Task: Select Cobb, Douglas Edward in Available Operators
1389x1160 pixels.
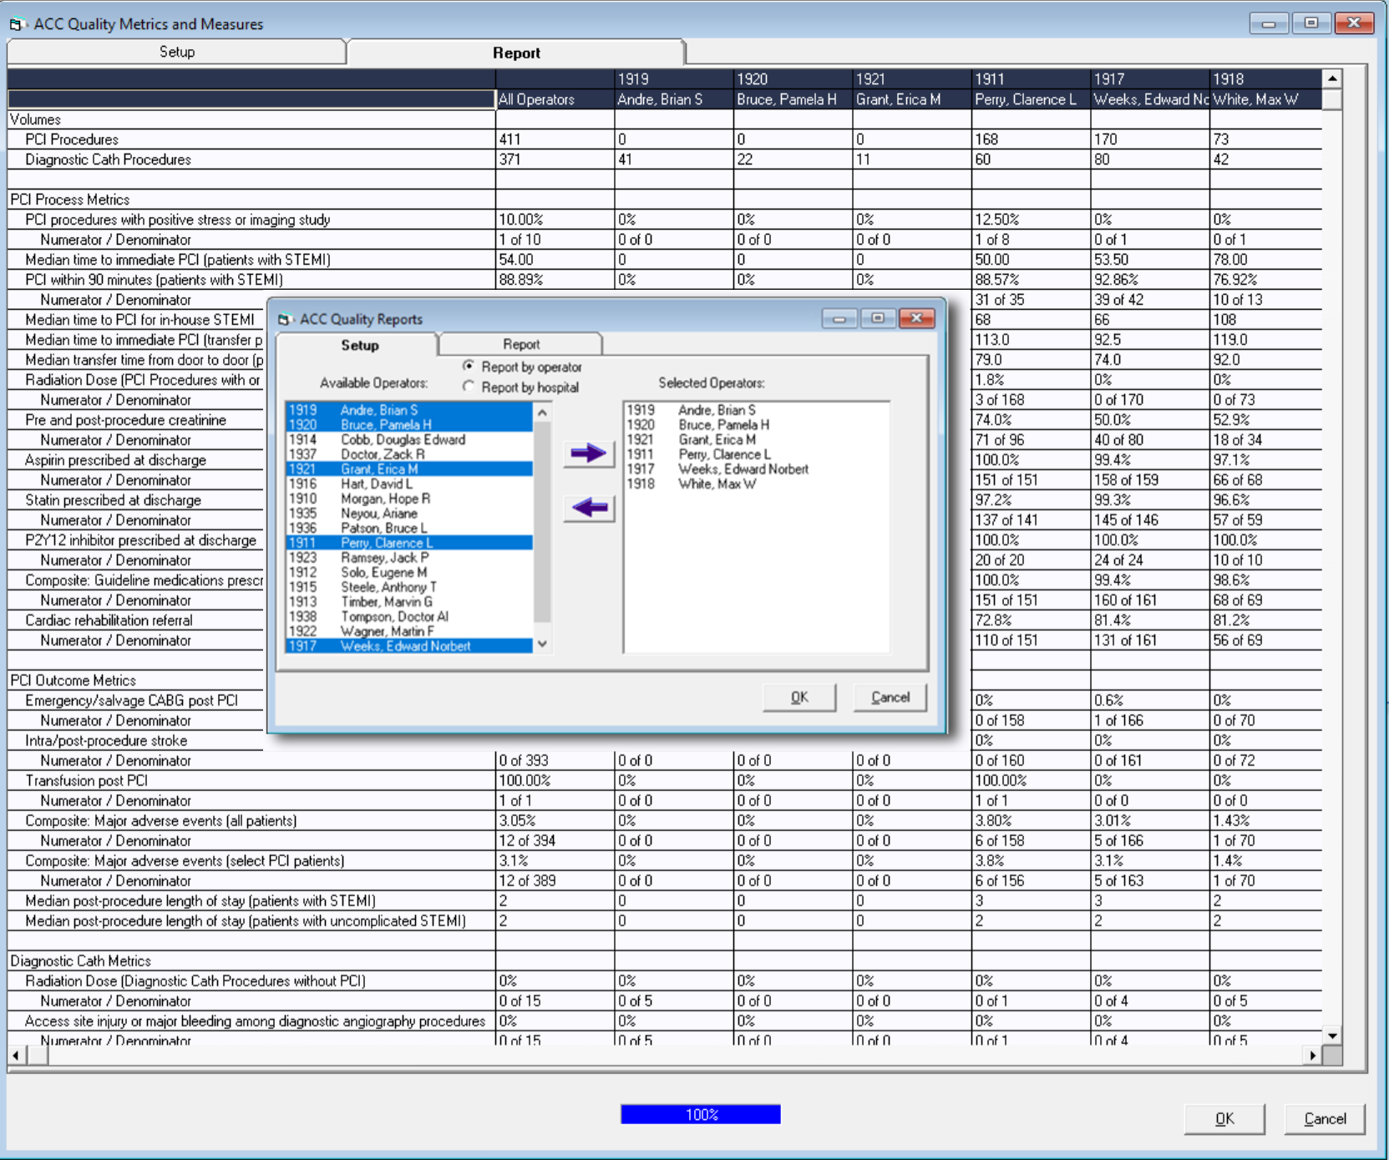Action: pyautogui.click(x=409, y=439)
